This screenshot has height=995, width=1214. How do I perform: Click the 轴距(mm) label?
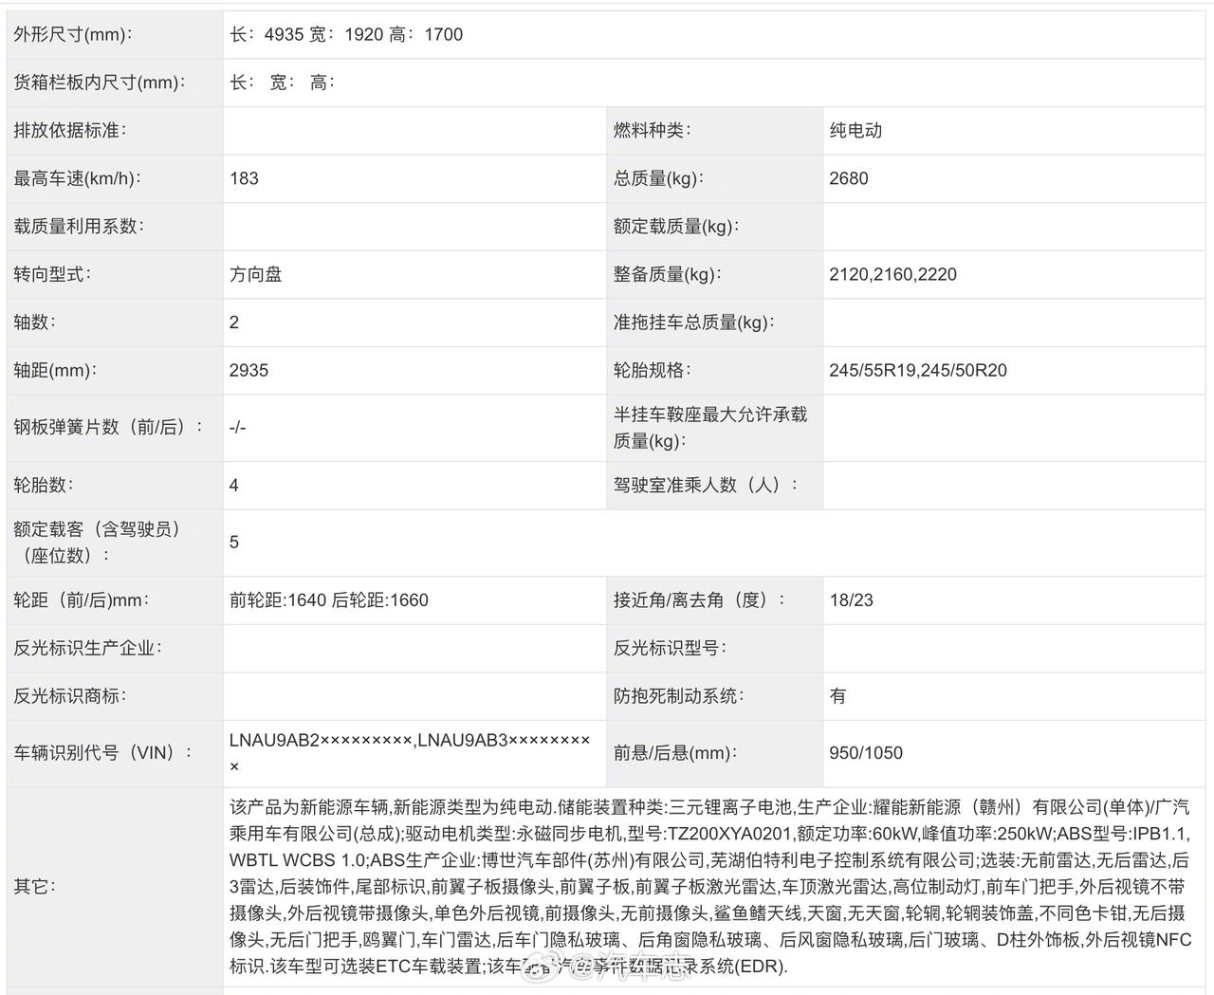click(x=55, y=370)
